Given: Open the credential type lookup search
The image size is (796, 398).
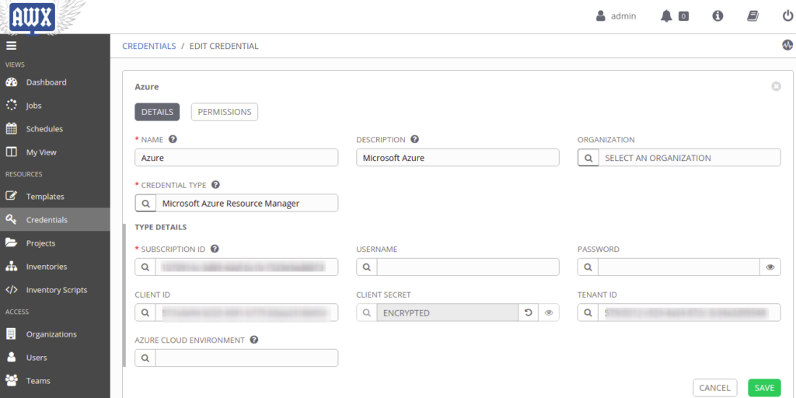Looking at the screenshot, I should pyautogui.click(x=145, y=203).
